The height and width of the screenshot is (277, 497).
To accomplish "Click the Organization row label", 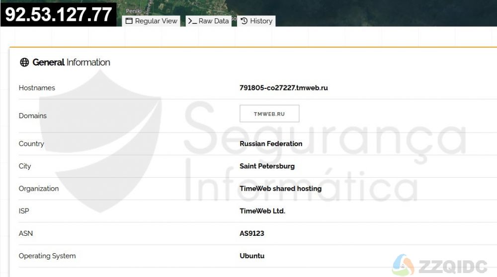I will pos(39,189).
